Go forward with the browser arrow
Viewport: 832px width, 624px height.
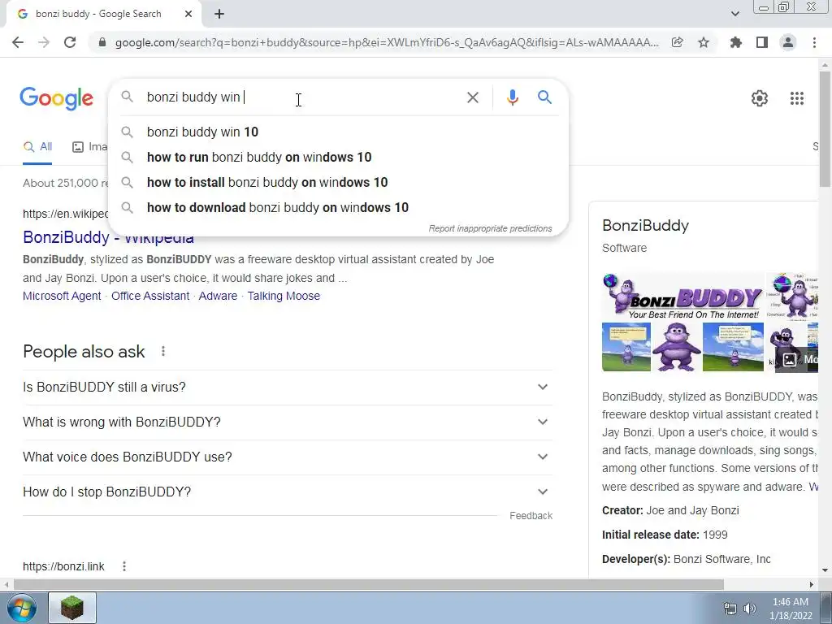tap(44, 42)
